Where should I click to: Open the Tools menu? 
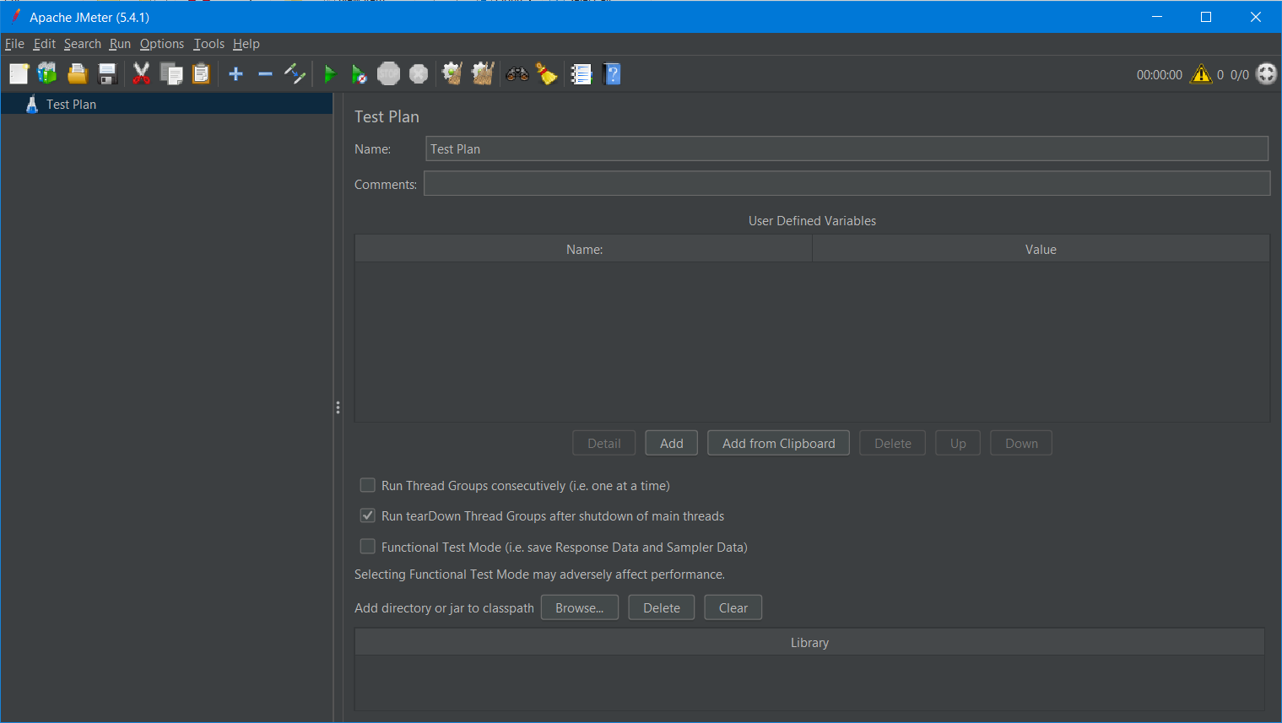point(209,44)
